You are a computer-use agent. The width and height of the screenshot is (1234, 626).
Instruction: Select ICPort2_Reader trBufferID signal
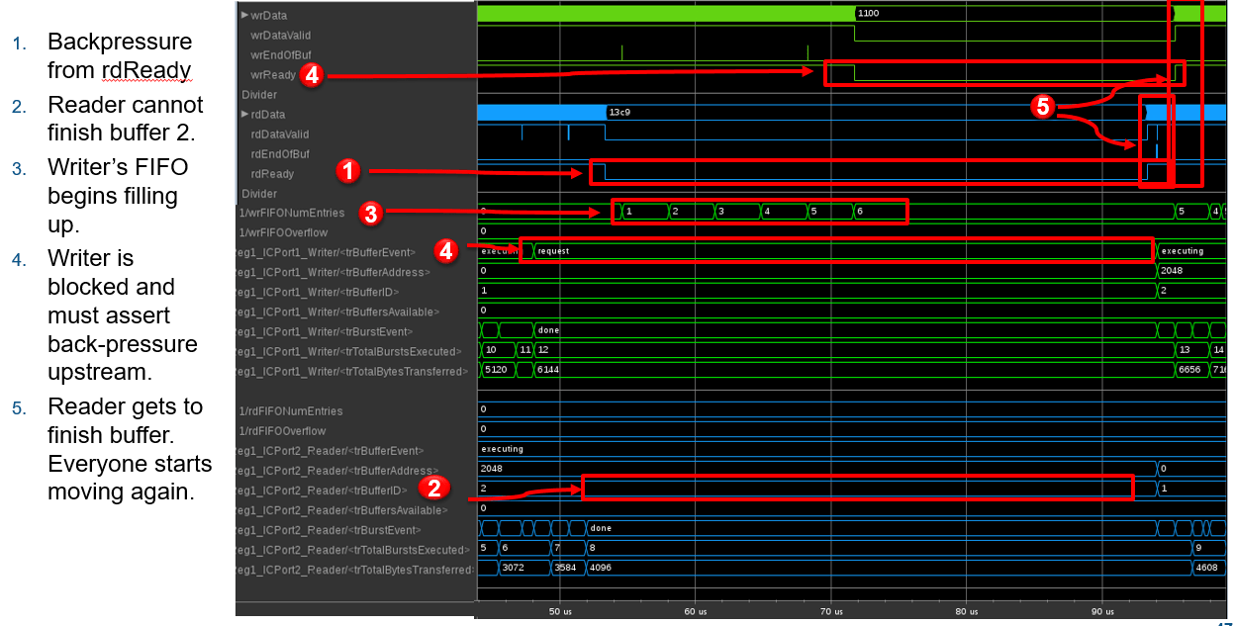pyautogui.click(x=320, y=491)
